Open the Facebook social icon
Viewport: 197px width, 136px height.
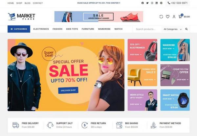(142, 3)
